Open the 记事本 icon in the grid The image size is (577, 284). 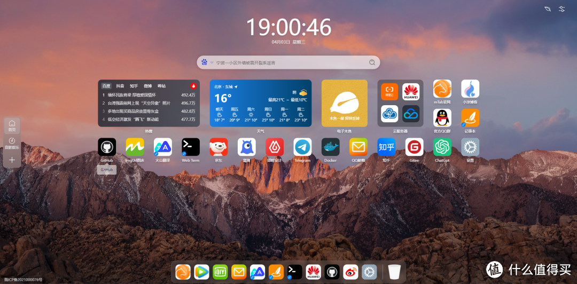click(470, 118)
